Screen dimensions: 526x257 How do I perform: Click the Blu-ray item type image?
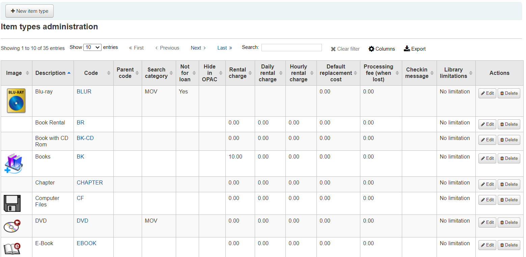[x=16, y=101]
